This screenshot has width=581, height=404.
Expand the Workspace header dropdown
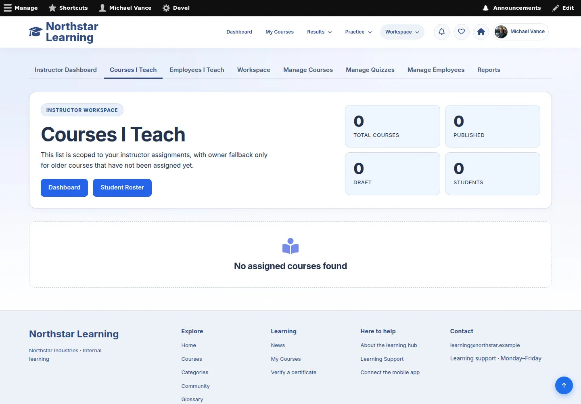402,32
